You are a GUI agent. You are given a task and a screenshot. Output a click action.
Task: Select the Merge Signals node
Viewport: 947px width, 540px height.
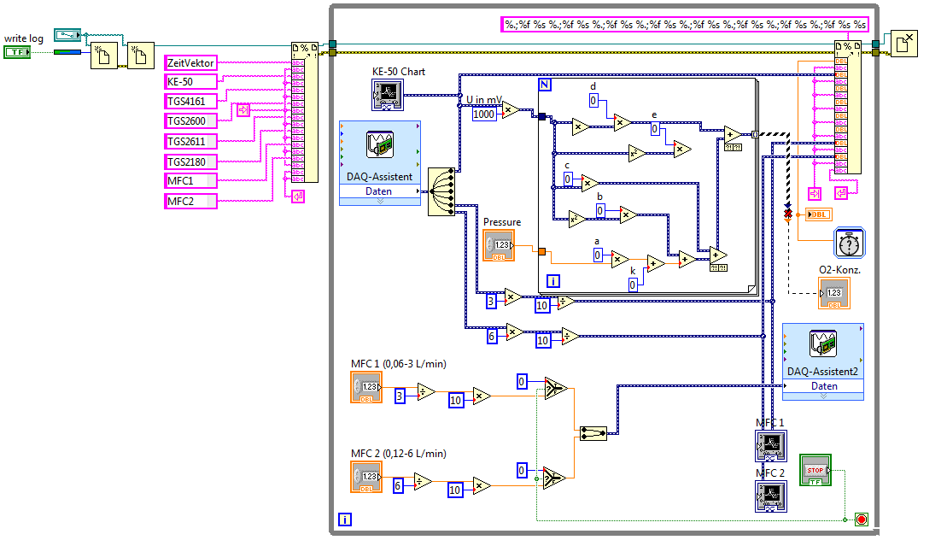(593, 433)
